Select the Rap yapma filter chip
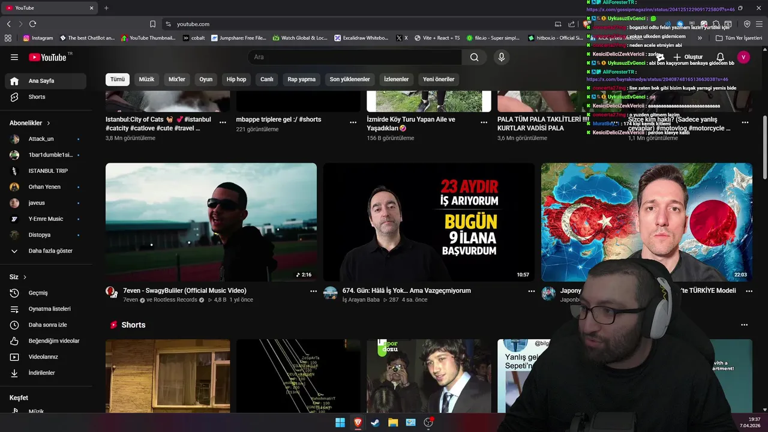The image size is (768, 432). pyautogui.click(x=301, y=79)
